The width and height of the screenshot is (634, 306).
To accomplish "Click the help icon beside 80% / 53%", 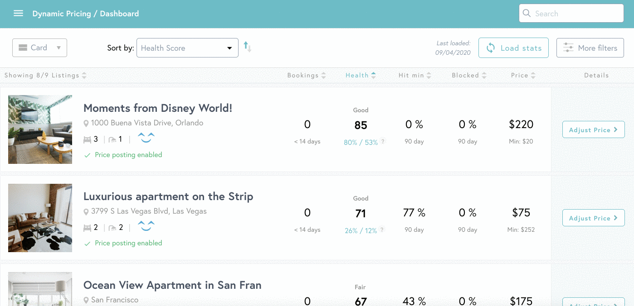I will [383, 142].
